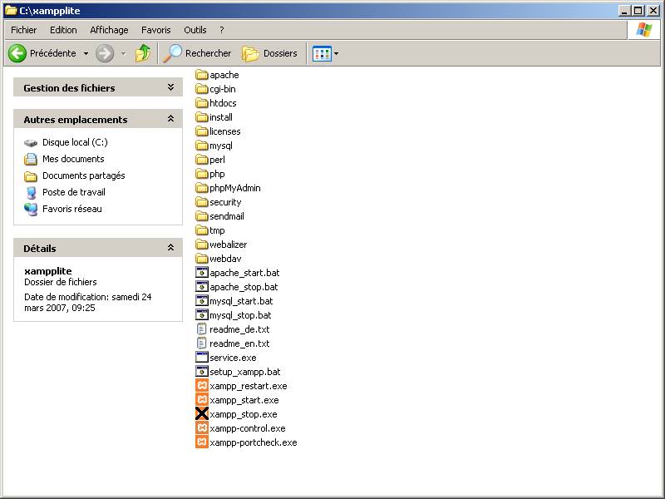Image resolution: width=665 pixels, height=499 pixels.
Task: Select the webalizer folder
Action: coord(221,245)
